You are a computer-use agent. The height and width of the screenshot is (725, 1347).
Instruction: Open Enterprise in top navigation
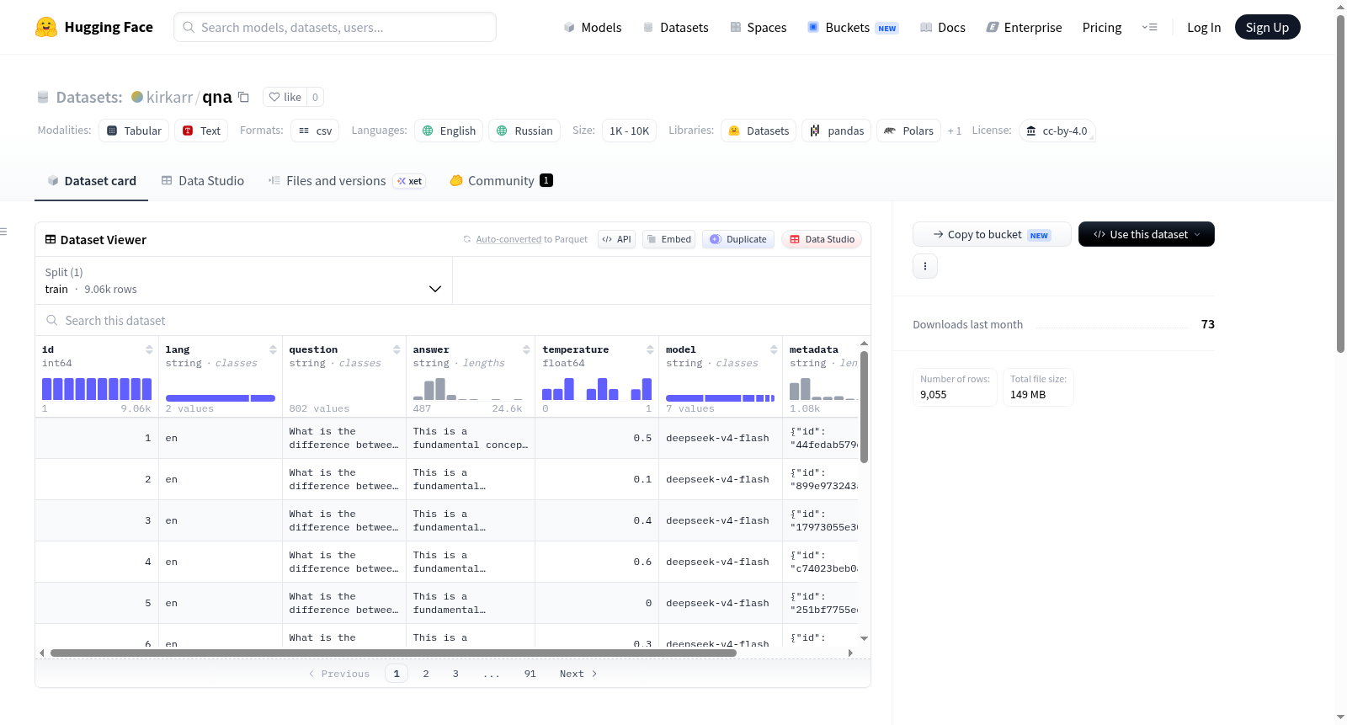[1024, 27]
